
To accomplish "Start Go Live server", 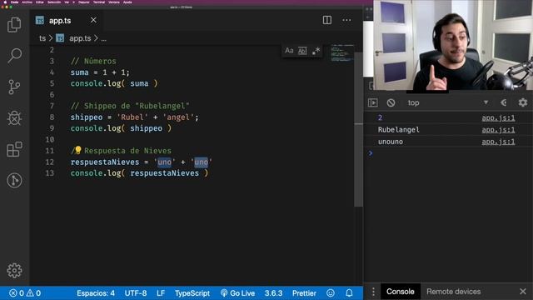I will (x=237, y=292).
